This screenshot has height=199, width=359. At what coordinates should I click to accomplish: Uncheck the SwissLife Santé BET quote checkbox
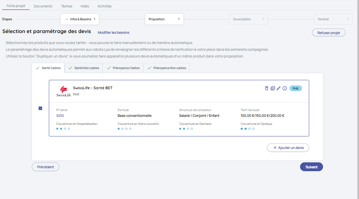(40, 108)
